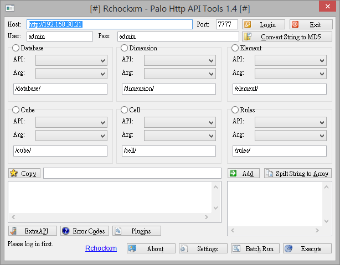Click in the Pass field
The image size is (340, 265).
tap(178, 37)
